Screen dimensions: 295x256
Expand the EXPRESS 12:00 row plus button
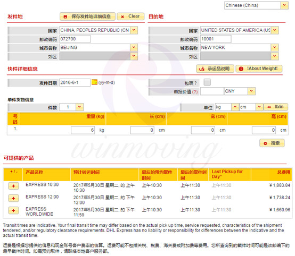(13, 199)
